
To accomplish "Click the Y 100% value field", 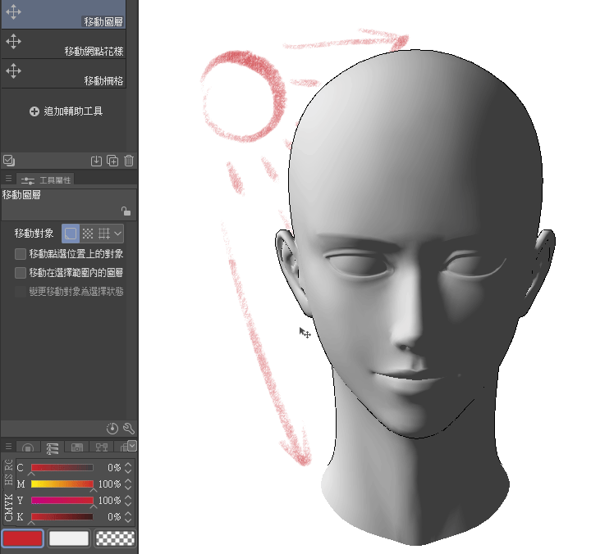I will pyautogui.click(x=110, y=501).
